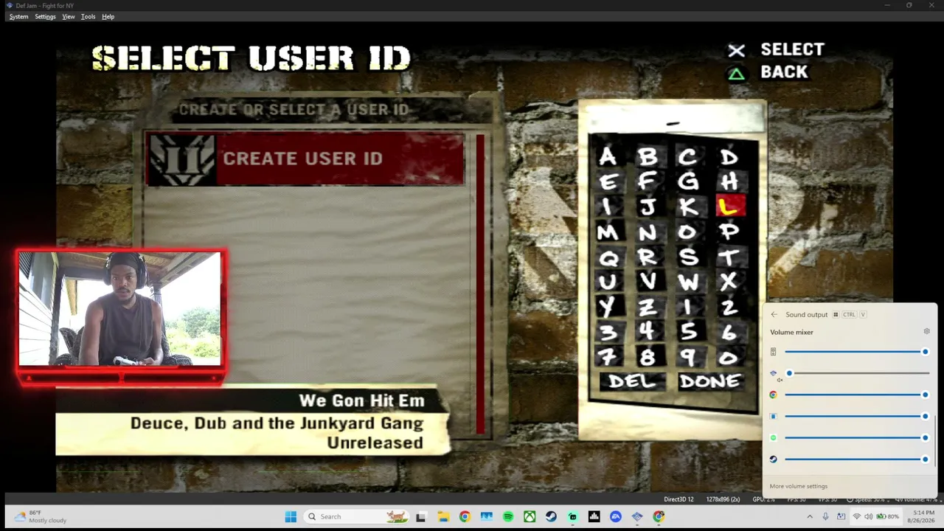Go back from the Sound output panel
The height and width of the screenshot is (531, 944).
774,315
